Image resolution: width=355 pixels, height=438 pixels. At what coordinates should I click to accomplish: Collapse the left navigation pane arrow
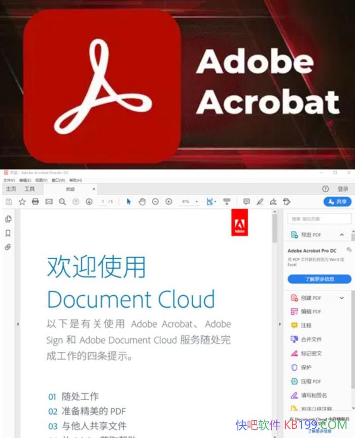[18, 324]
